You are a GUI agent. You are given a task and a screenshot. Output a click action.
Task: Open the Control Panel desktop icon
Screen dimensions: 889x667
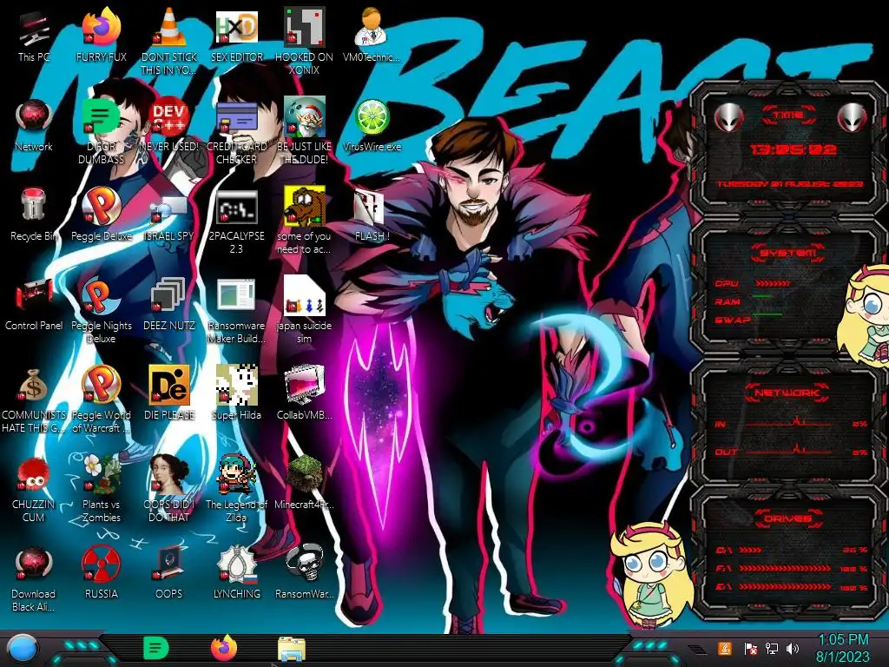click(34, 304)
